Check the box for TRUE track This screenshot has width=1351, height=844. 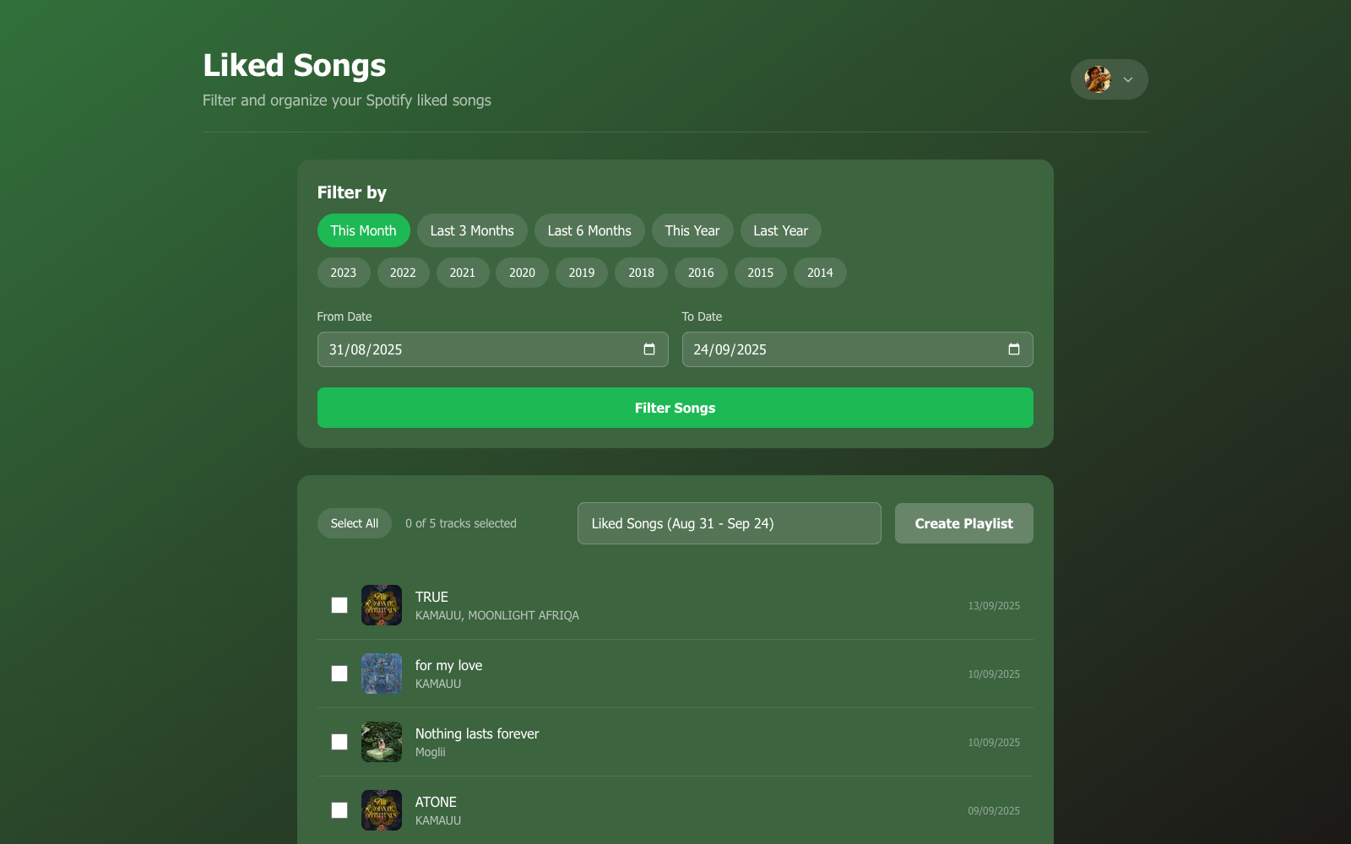click(339, 605)
